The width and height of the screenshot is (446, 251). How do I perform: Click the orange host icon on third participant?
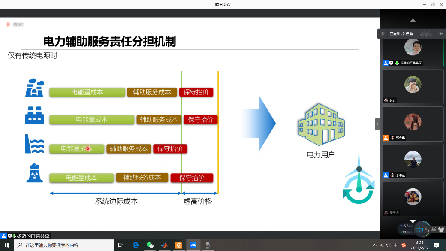click(386, 138)
